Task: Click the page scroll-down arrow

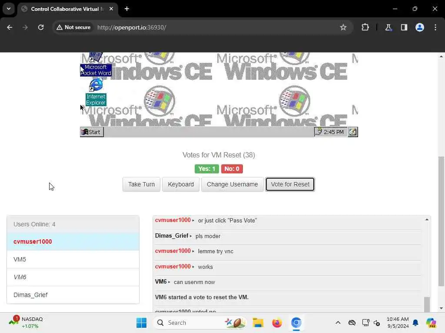Action: [x=441, y=308]
